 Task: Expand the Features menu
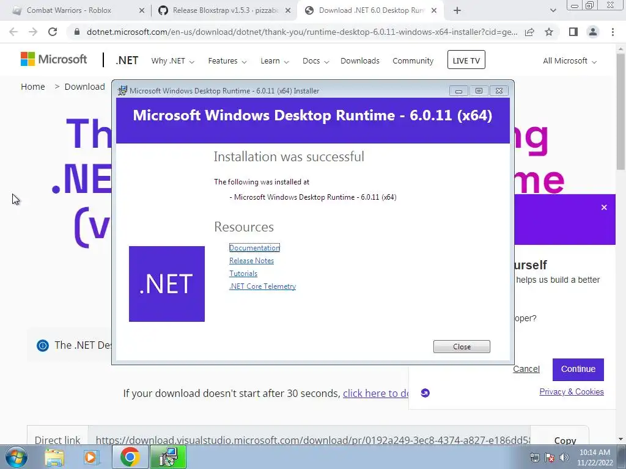pos(227,61)
